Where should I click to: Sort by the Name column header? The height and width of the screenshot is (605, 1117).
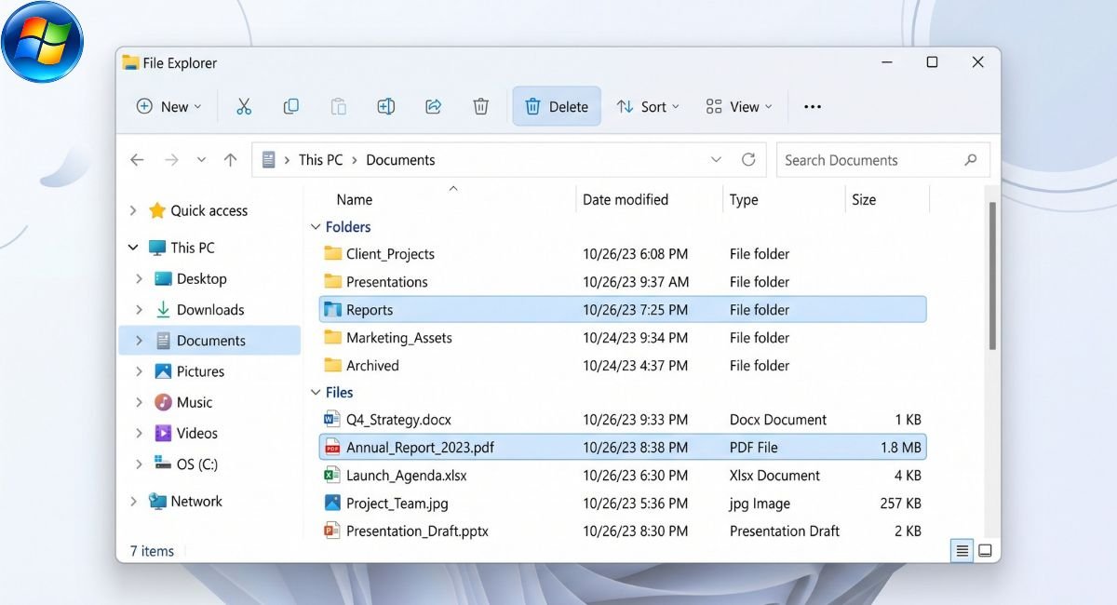click(355, 200)
